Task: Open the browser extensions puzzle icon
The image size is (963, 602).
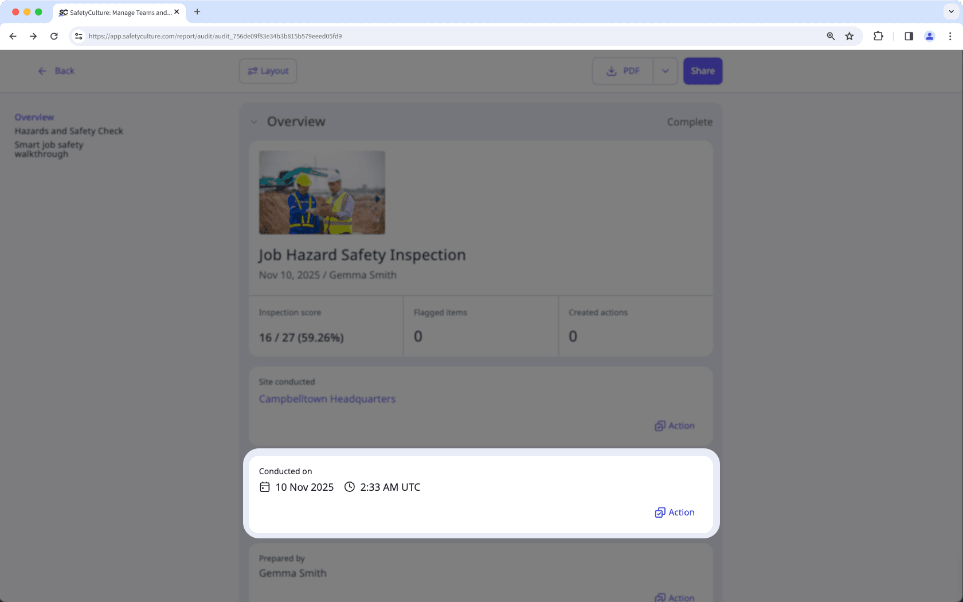Action: (x=878, y=36)
